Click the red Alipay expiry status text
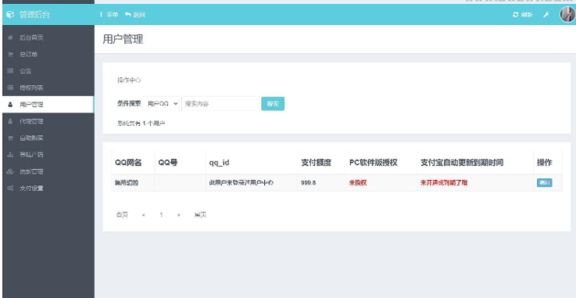Viewport: 576px width, 298px height. [x=444, y=182]
